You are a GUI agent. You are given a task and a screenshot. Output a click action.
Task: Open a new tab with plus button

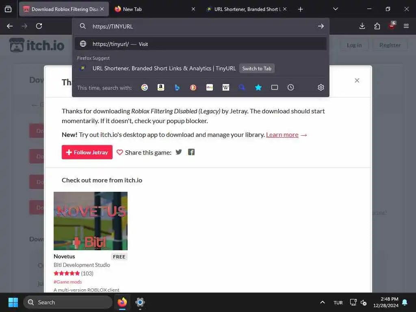pyautogui.click(x=300, y=9)
